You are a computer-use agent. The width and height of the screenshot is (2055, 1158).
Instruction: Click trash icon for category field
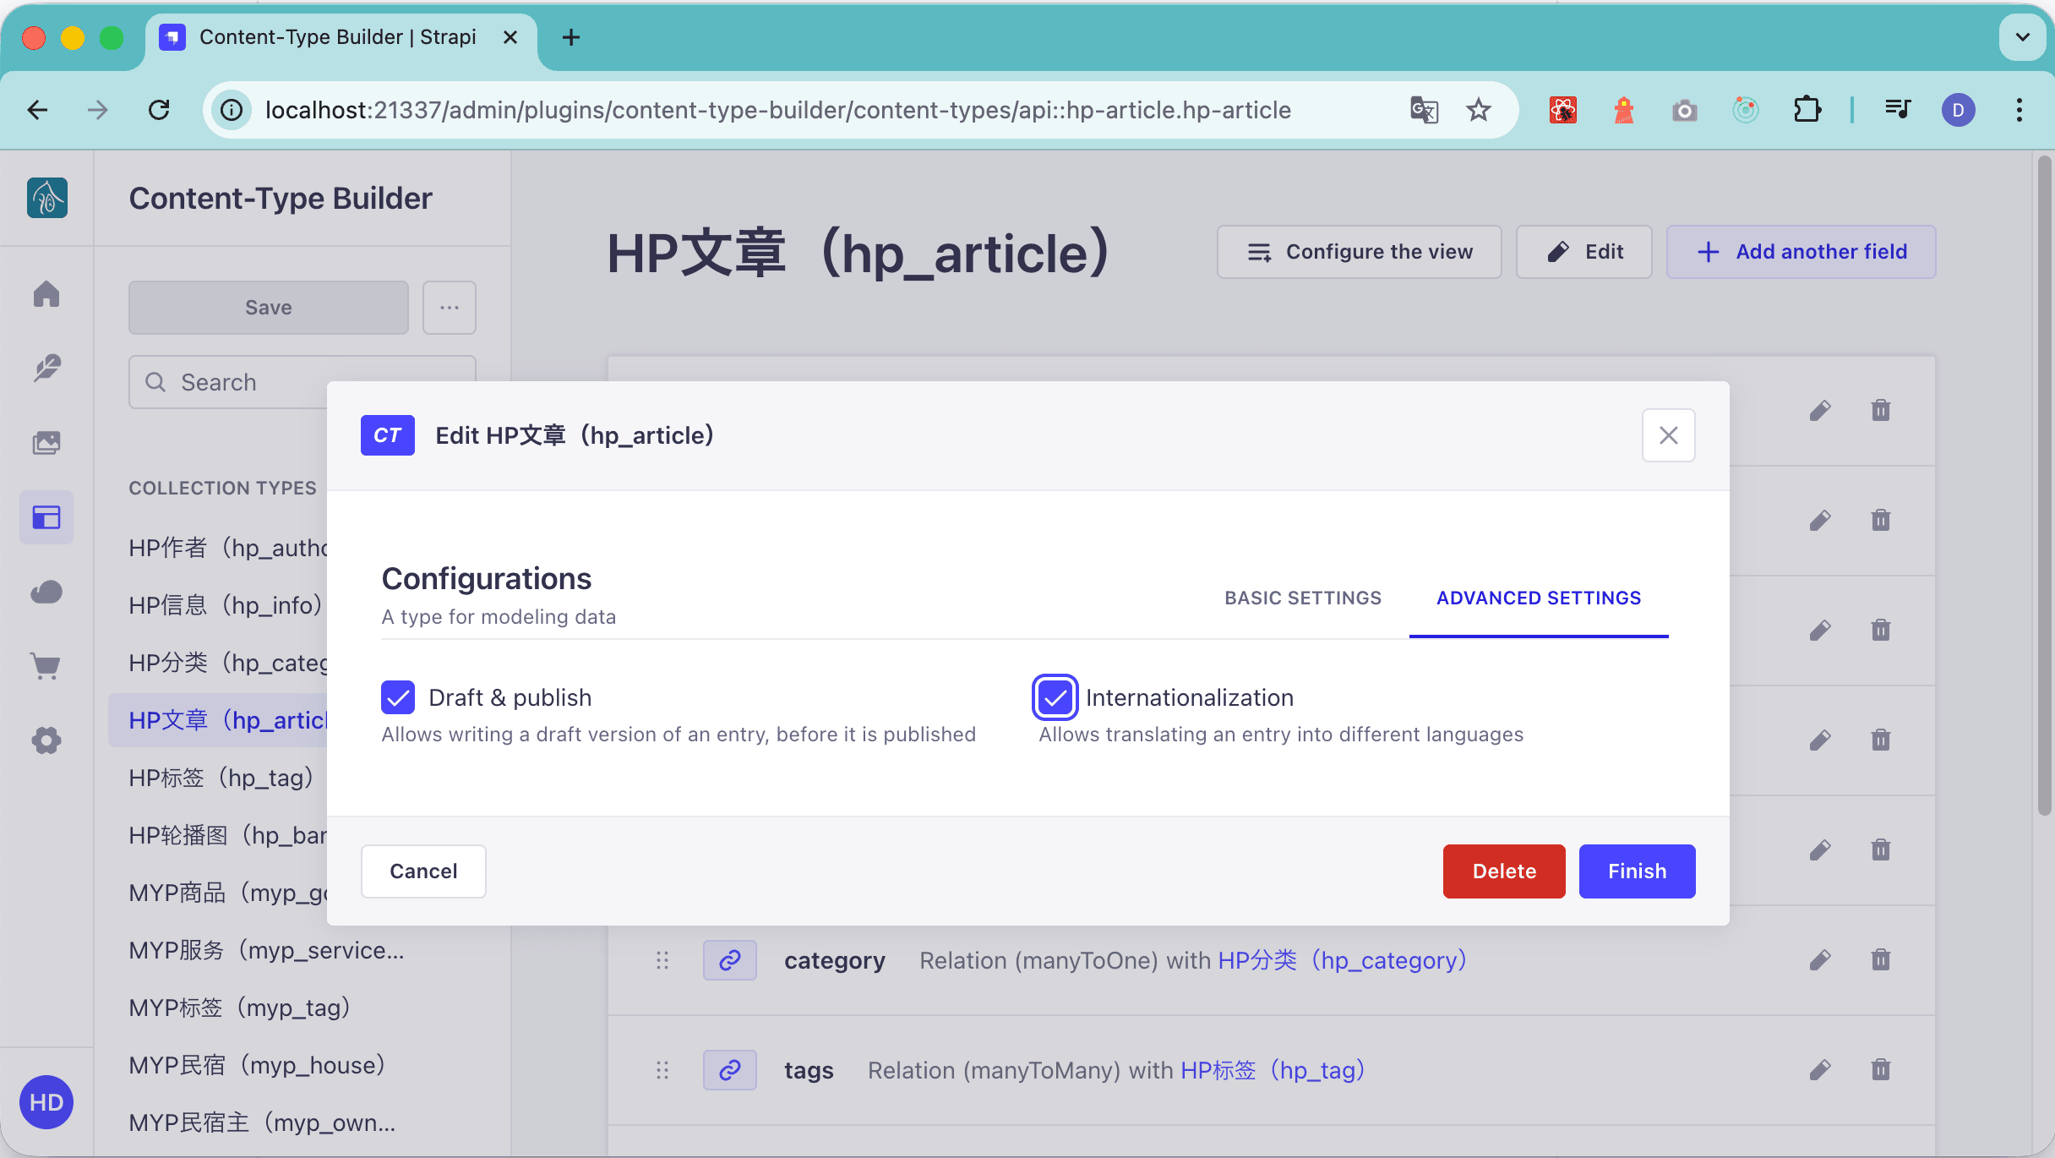click(x=1880, y=960)
